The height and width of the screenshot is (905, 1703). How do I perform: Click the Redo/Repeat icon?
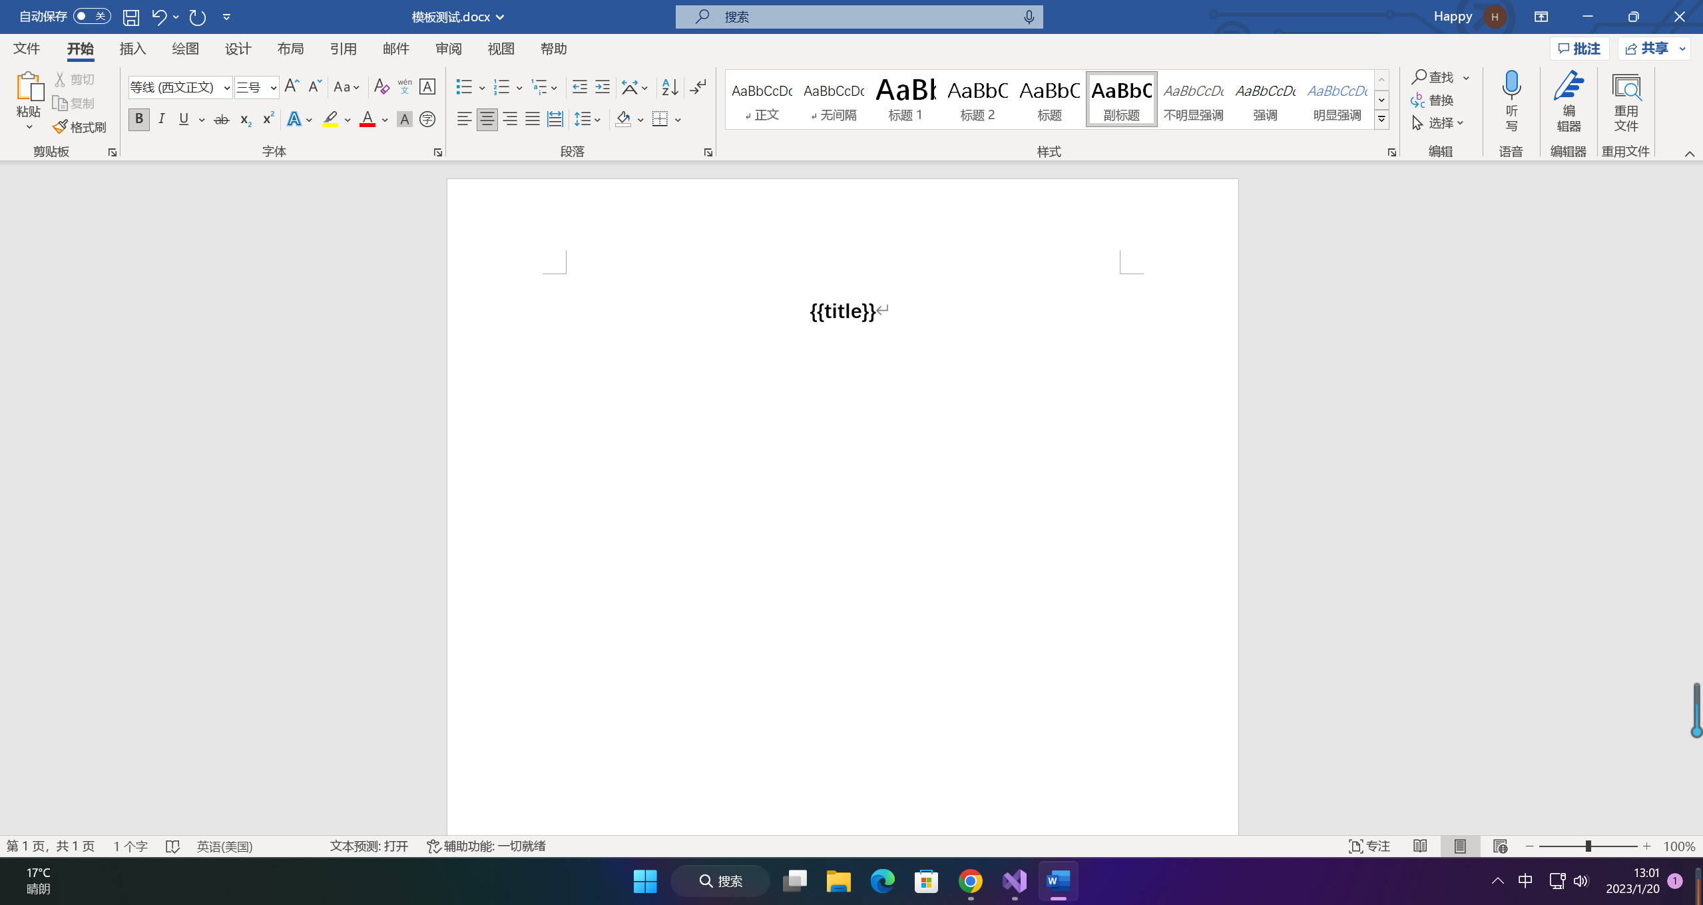[198, 17]
